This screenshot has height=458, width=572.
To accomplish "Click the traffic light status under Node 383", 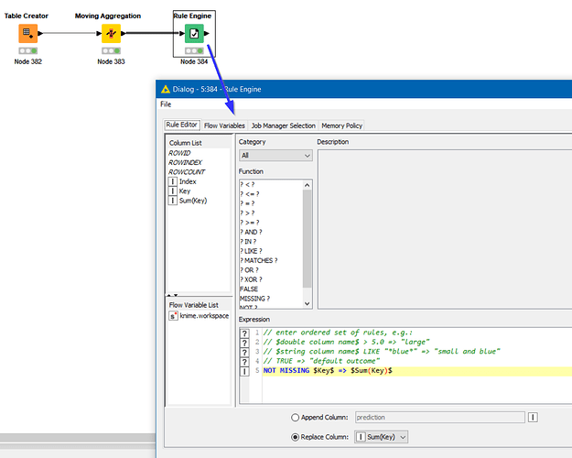I will pos(111,50).
